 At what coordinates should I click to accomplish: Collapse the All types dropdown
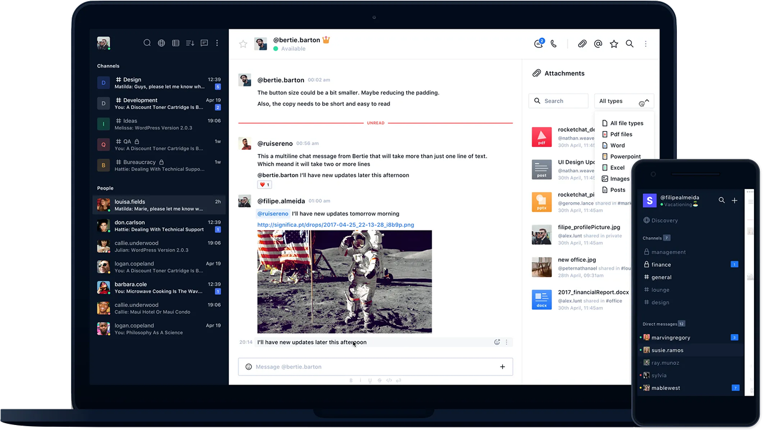pos(623,101)
